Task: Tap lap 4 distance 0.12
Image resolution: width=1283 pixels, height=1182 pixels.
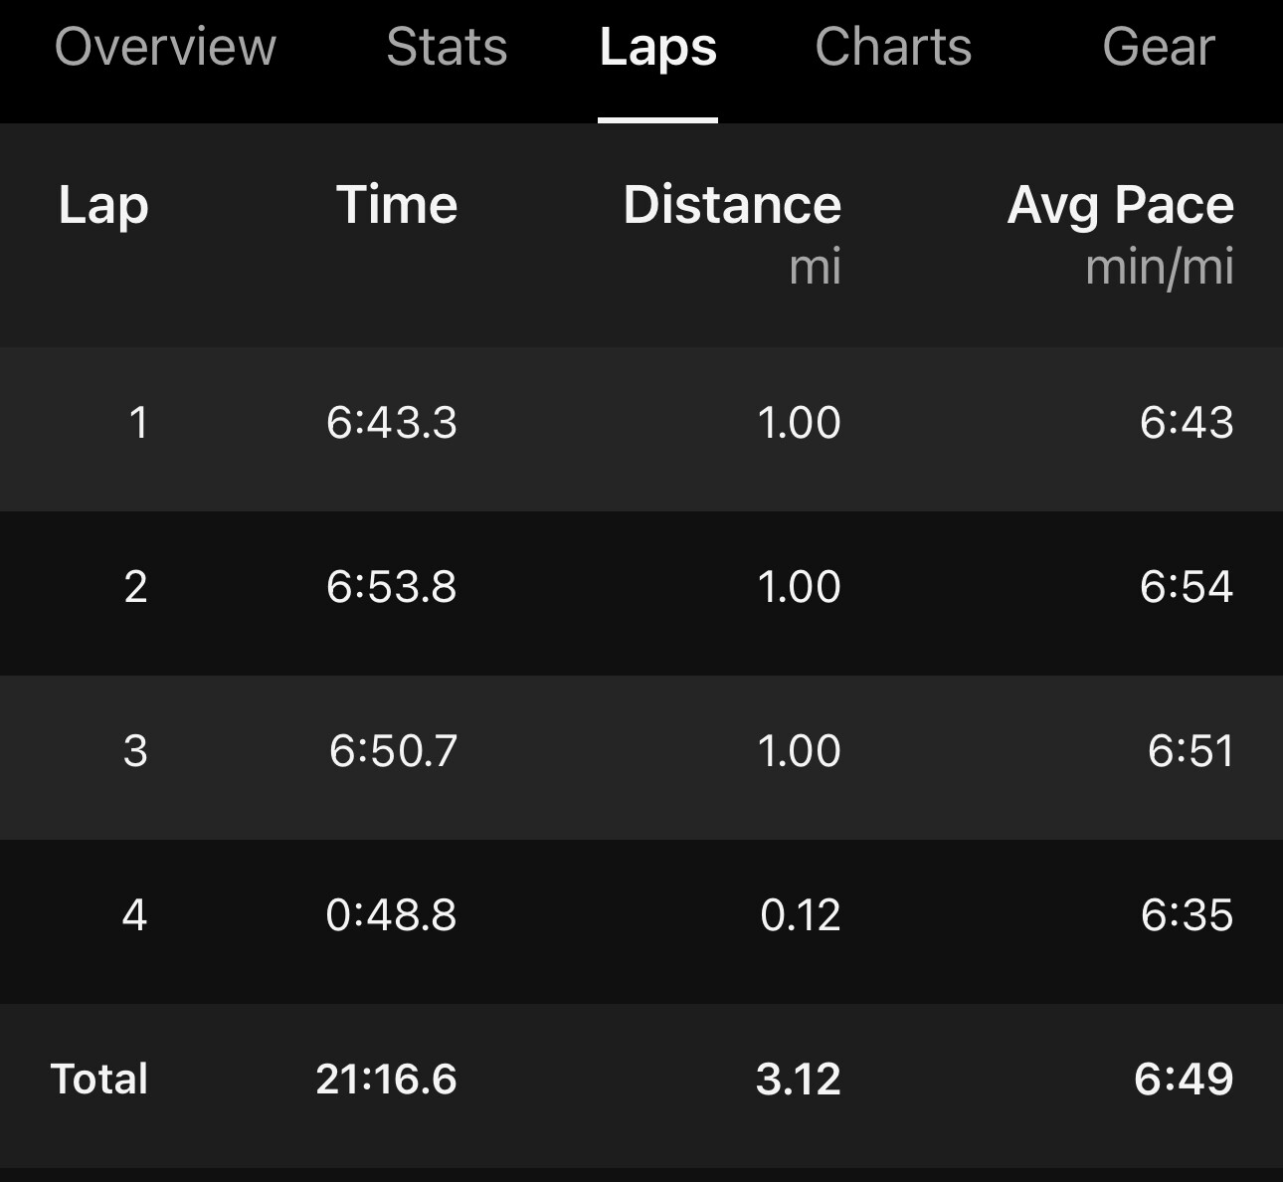Action: pos(801,915)
